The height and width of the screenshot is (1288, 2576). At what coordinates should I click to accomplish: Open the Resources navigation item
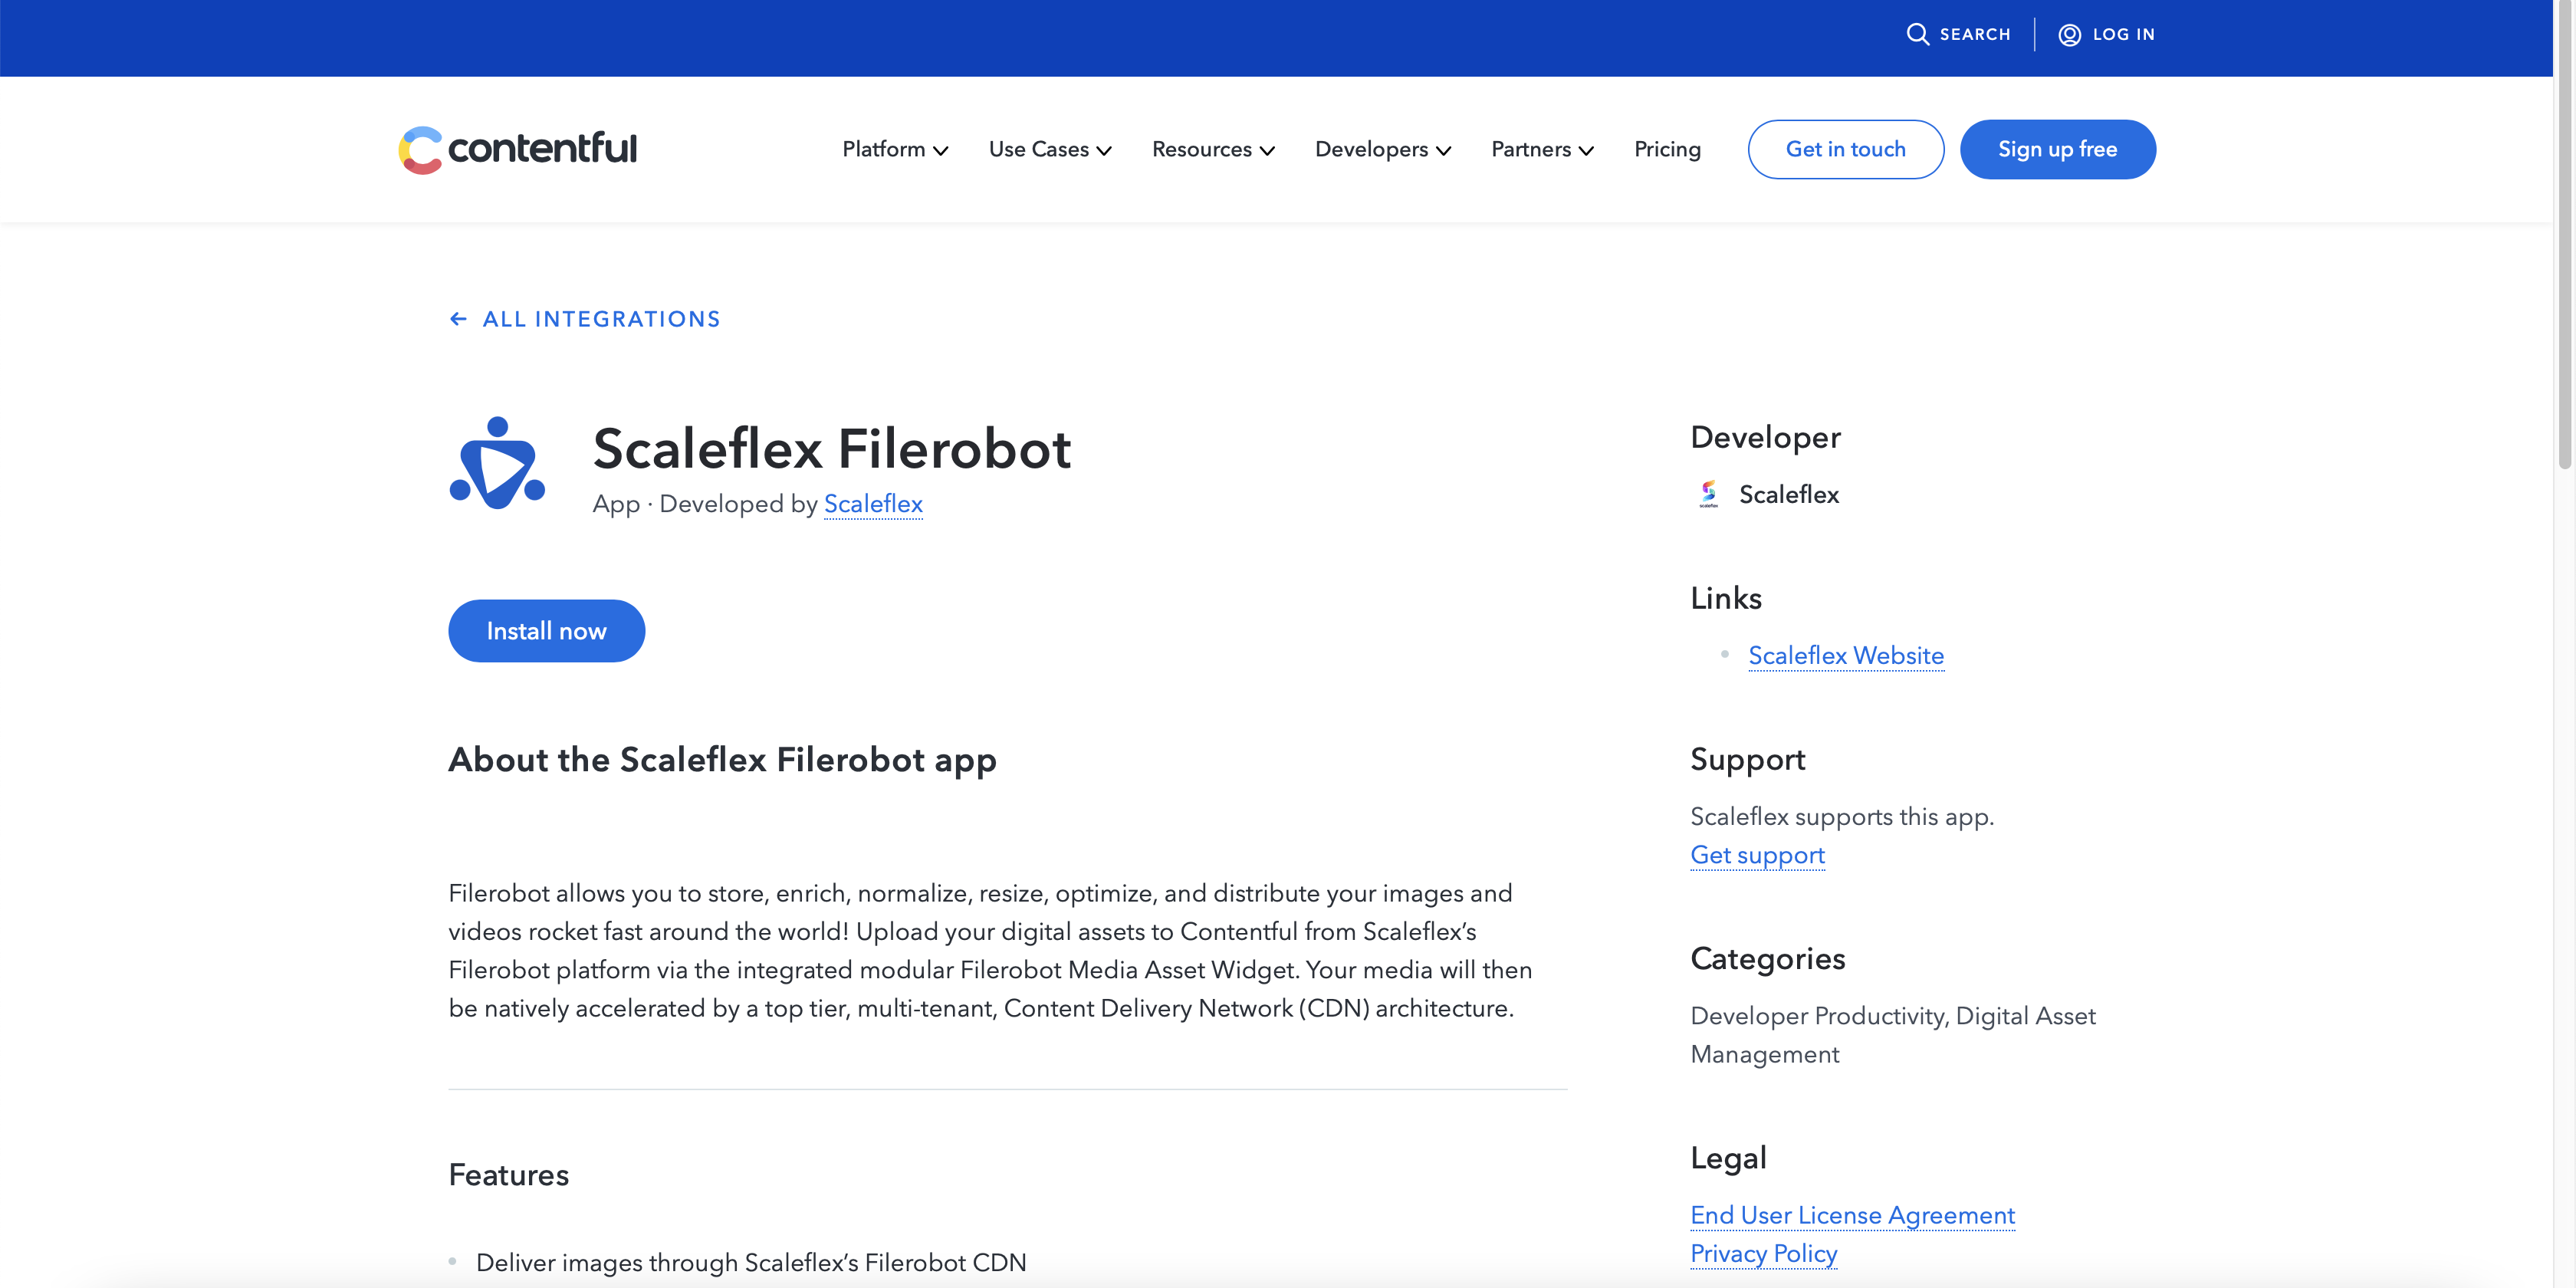(1213, 149)
